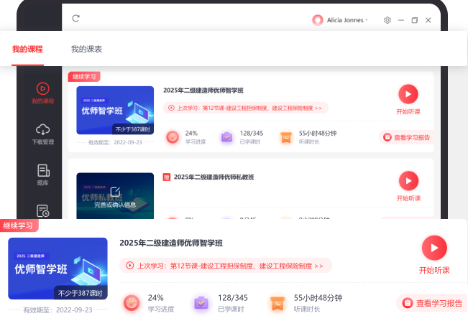Open last-studied lesson link in window list
Viewport: 468px width, 321px height.
click(246, 108)
